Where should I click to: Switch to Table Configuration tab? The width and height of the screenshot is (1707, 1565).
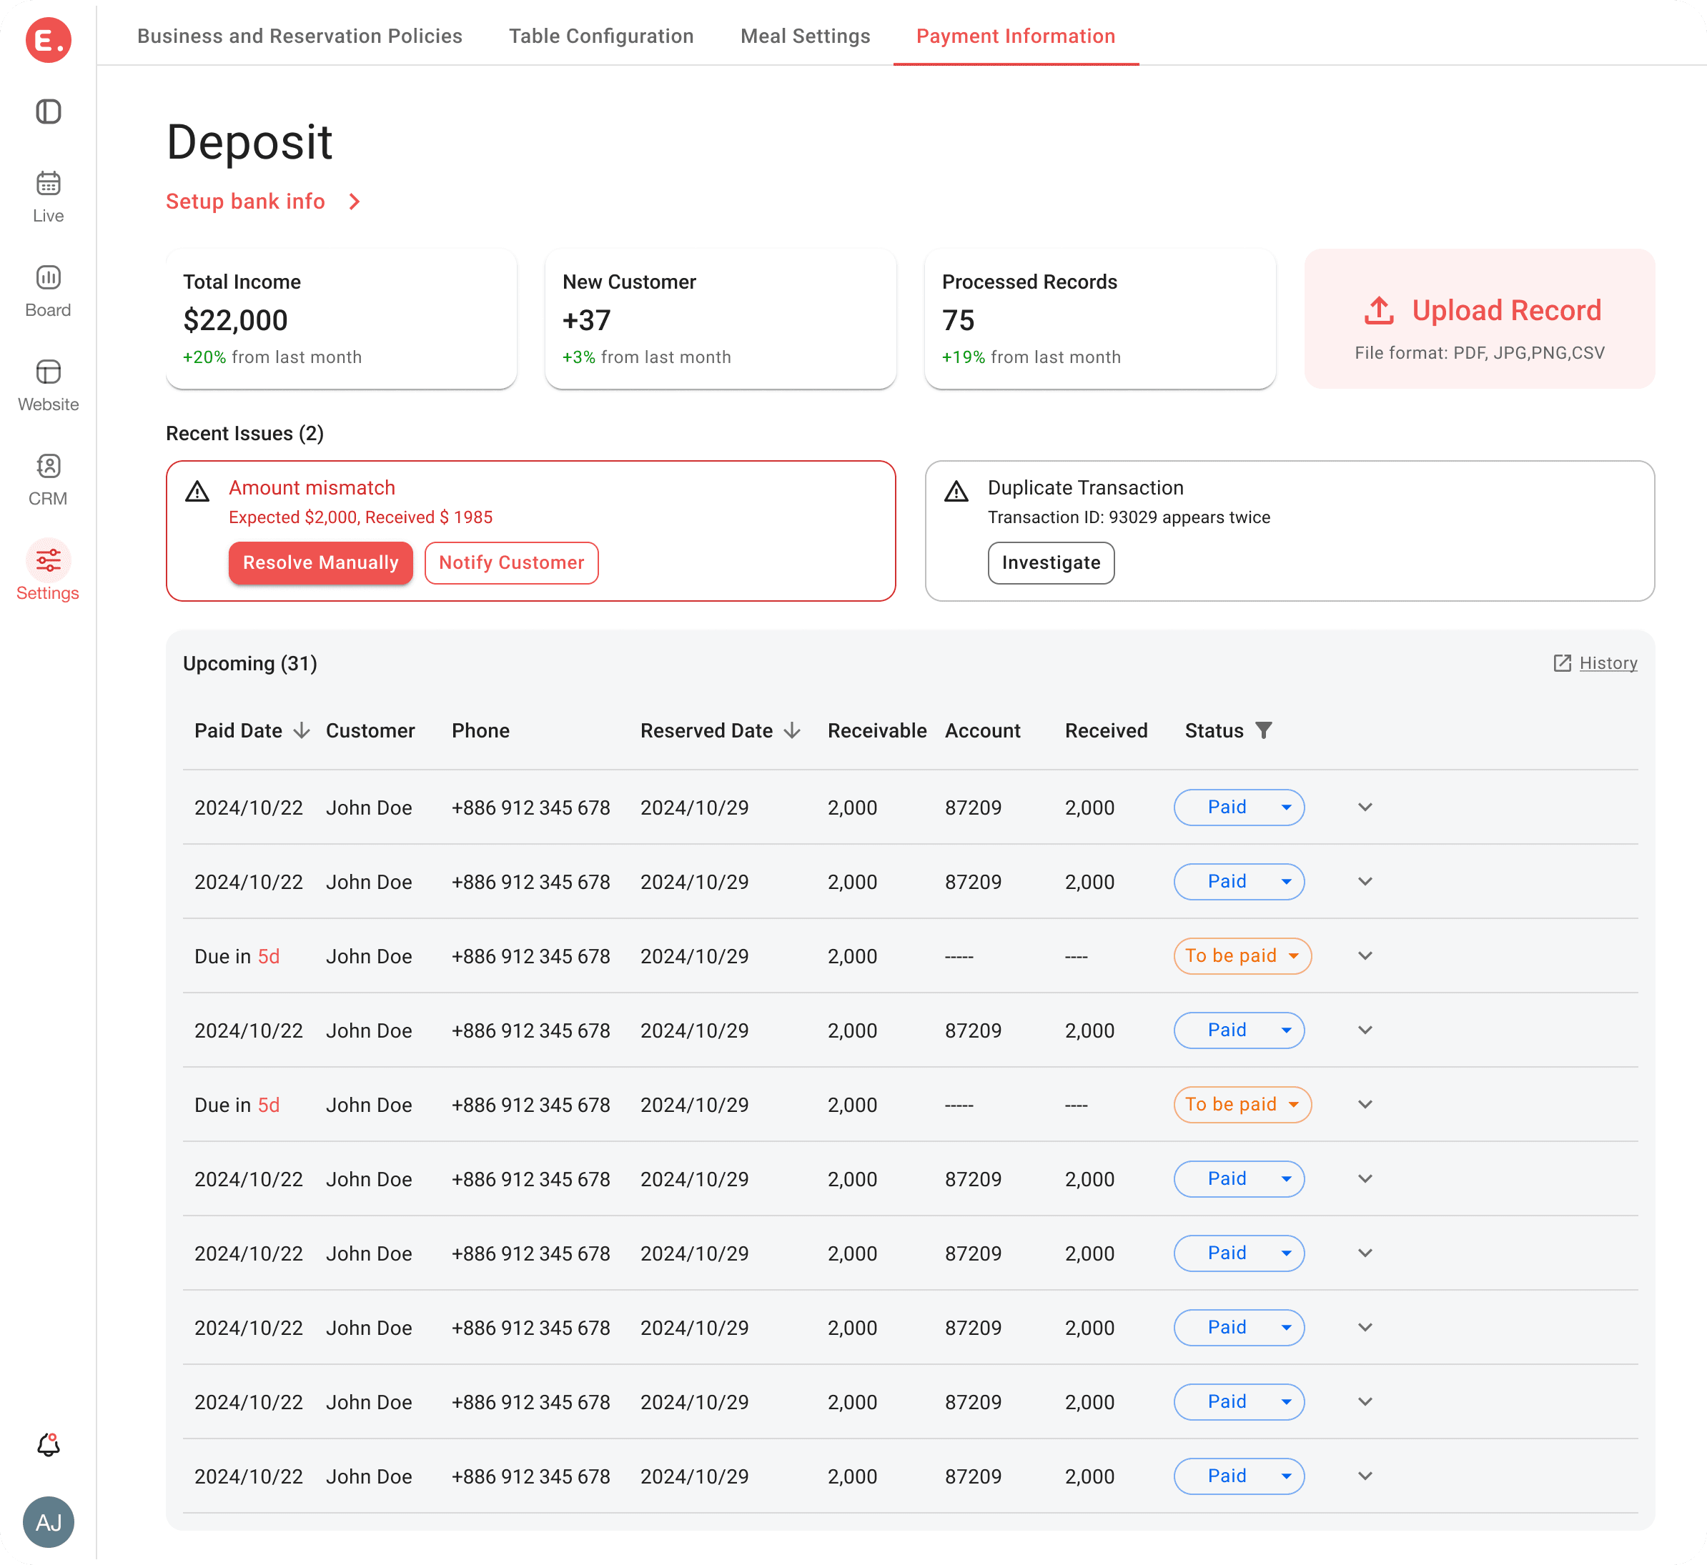click(x=601, y=36)
